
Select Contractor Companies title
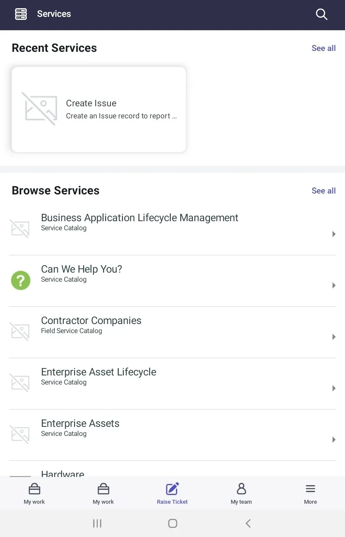(91, 321)
